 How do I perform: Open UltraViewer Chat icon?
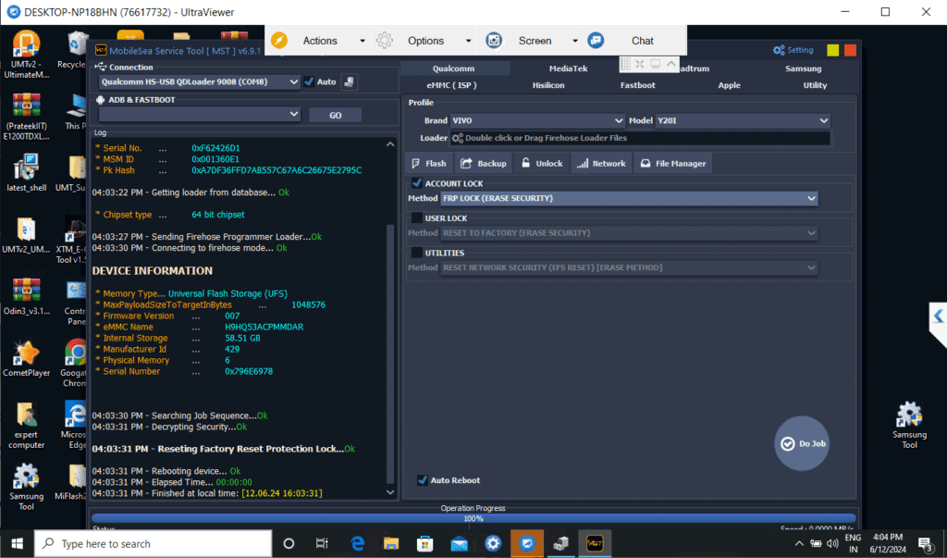[596, 41]
